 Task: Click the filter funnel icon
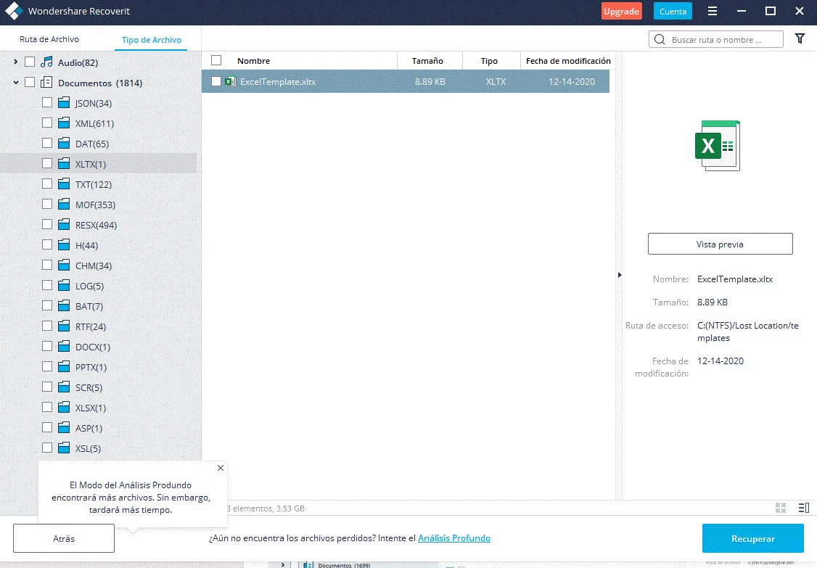click(x=800, y=38)
